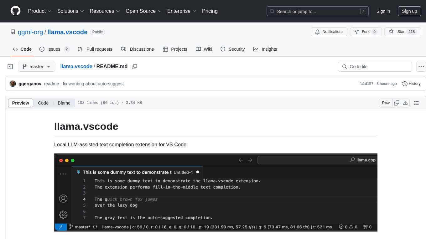Expand the Solutions dropdown
Viewport: 426px width, 239px height.
pos(70,11)
